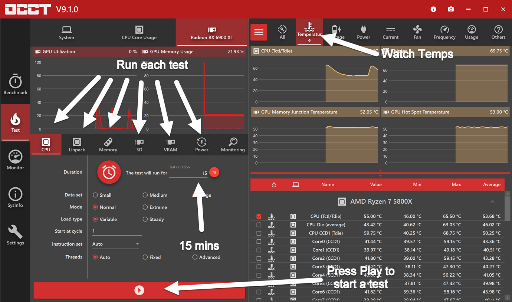Select the Memory test tab

(108, 145)
